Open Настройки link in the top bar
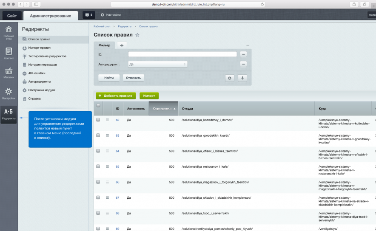 click(111, 15)
